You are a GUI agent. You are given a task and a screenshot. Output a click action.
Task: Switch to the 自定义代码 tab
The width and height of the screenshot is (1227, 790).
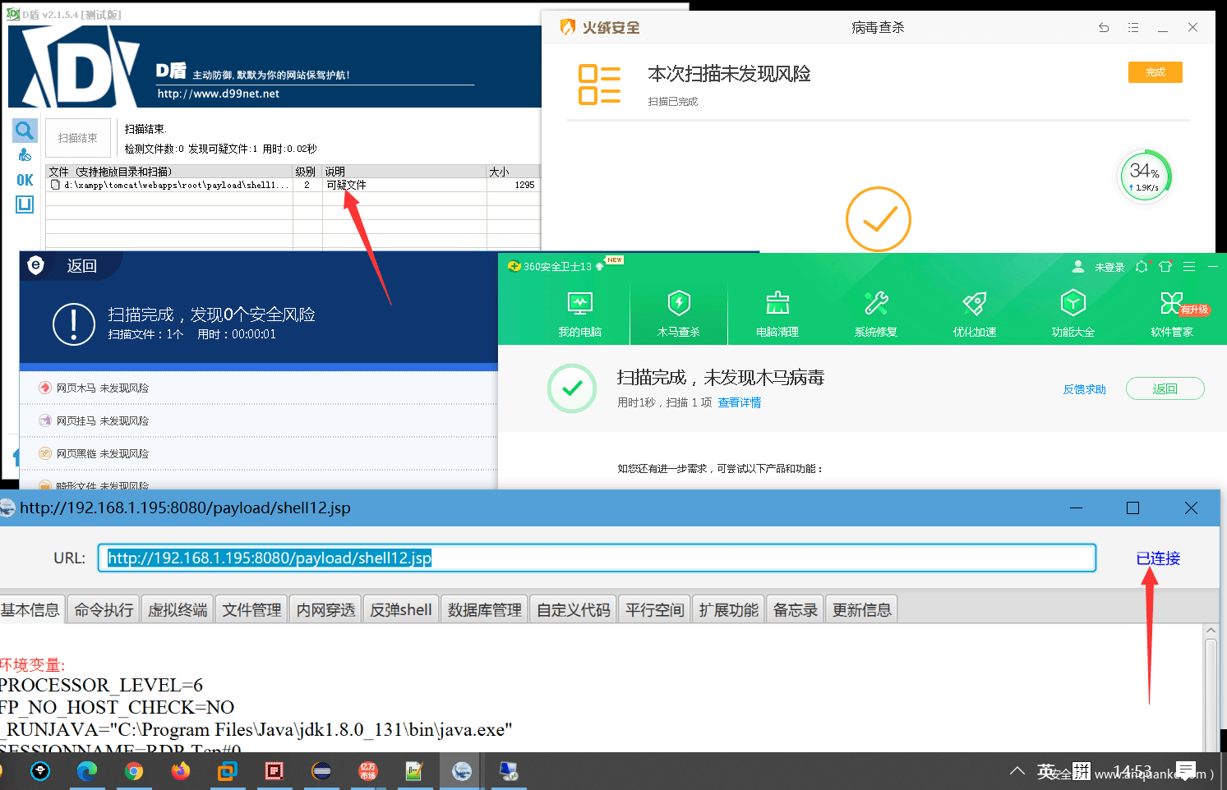[574, 609]
